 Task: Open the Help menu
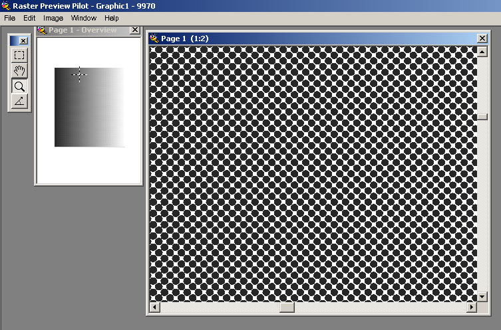[x=112, y=18]
